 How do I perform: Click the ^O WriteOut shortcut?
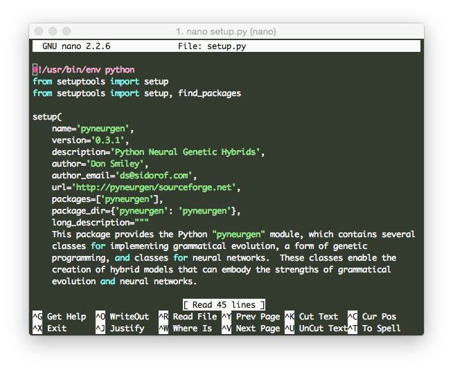[122, 316]
